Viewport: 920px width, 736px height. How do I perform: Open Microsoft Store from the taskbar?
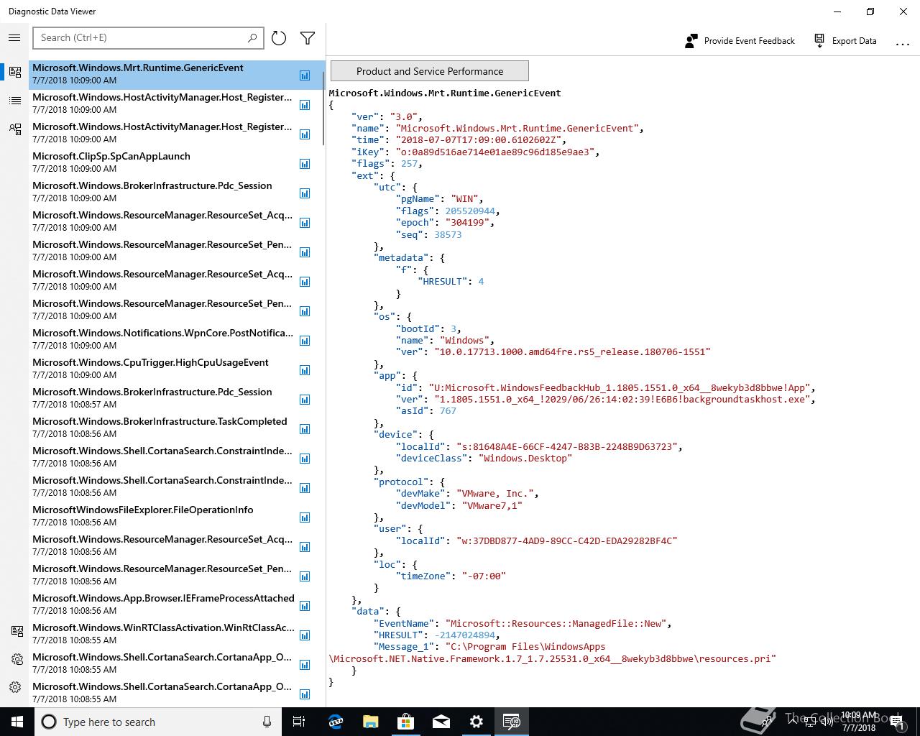tap(406, 722)
